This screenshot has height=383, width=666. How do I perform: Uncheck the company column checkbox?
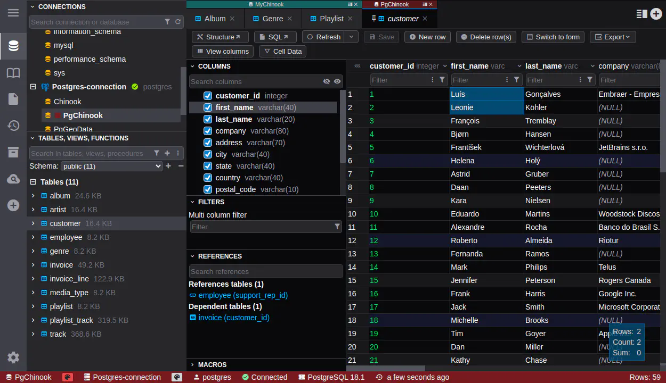point(208,131)
